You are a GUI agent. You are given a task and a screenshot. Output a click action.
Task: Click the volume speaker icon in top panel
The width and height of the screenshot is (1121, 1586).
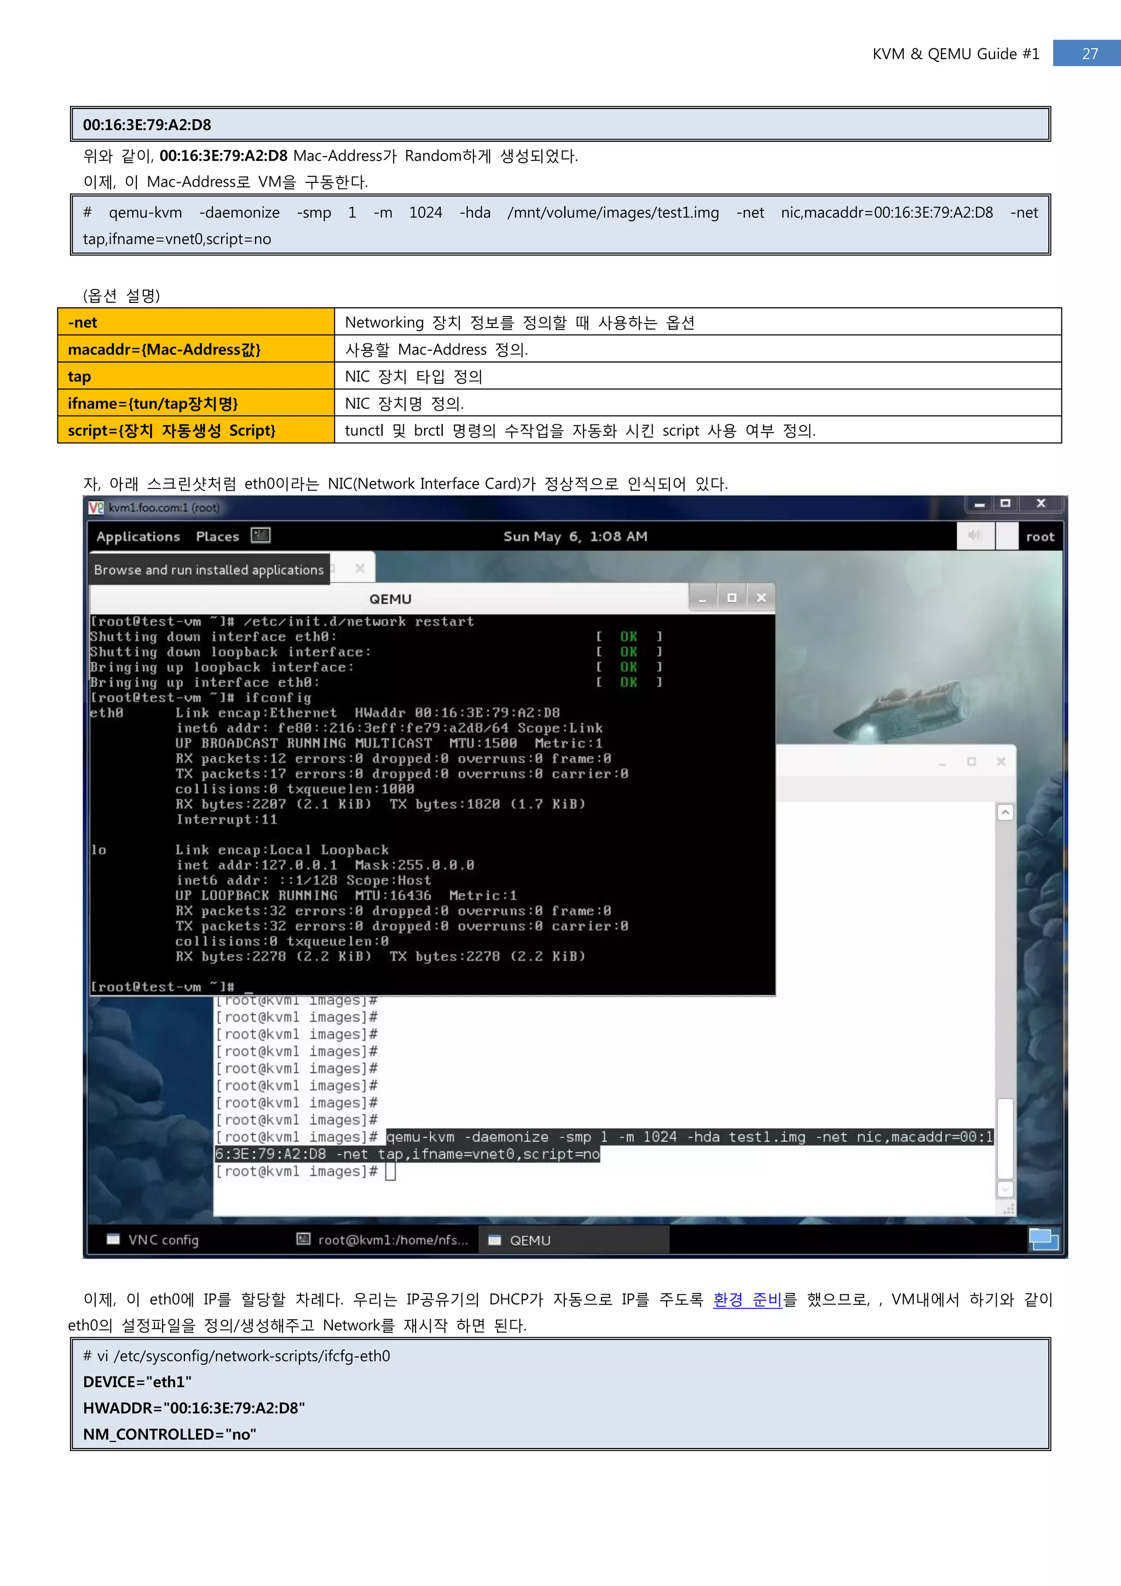point(975,536)
